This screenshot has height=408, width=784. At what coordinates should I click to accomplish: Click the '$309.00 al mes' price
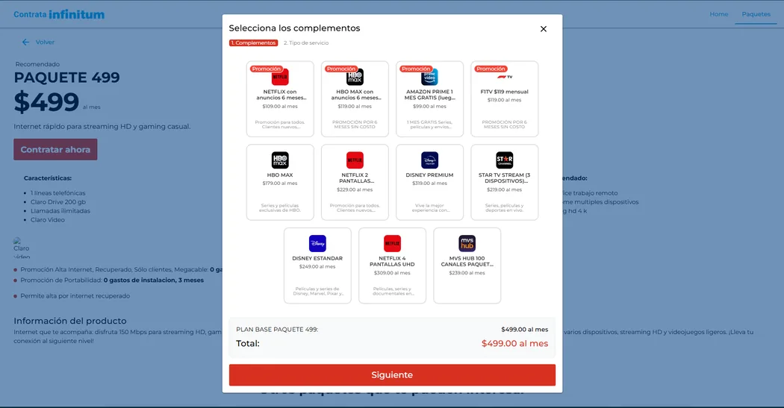(x=393, y=273)
